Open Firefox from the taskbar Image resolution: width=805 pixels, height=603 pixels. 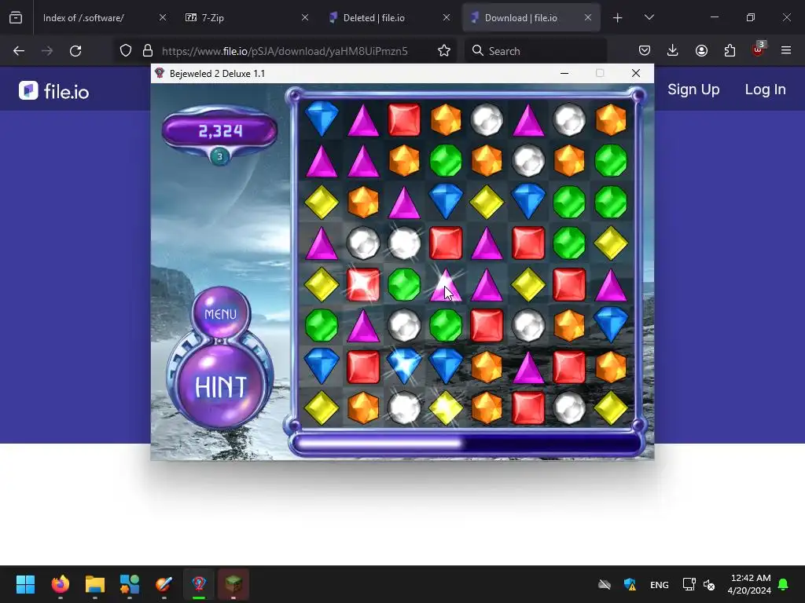(x=60, y=584)
